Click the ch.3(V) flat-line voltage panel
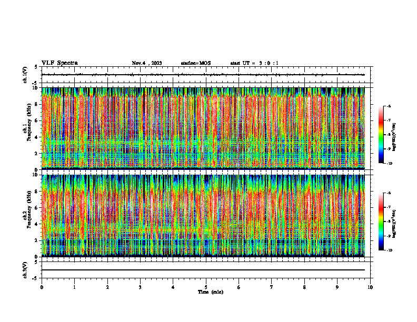417x322 pixels. click(x=206, y=270)
